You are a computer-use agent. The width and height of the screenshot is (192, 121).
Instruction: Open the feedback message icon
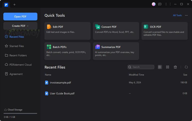click(160, 4)
